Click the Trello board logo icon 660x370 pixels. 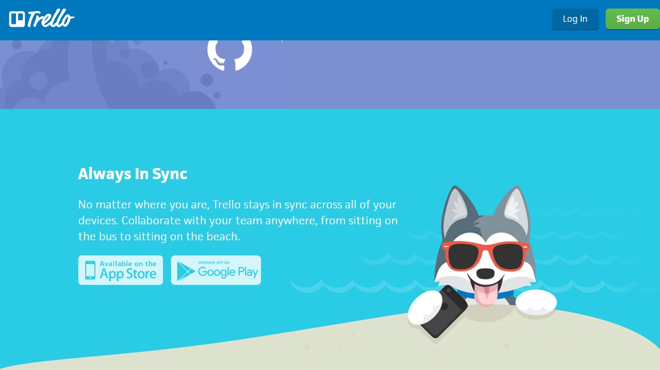tap(17, 19)
